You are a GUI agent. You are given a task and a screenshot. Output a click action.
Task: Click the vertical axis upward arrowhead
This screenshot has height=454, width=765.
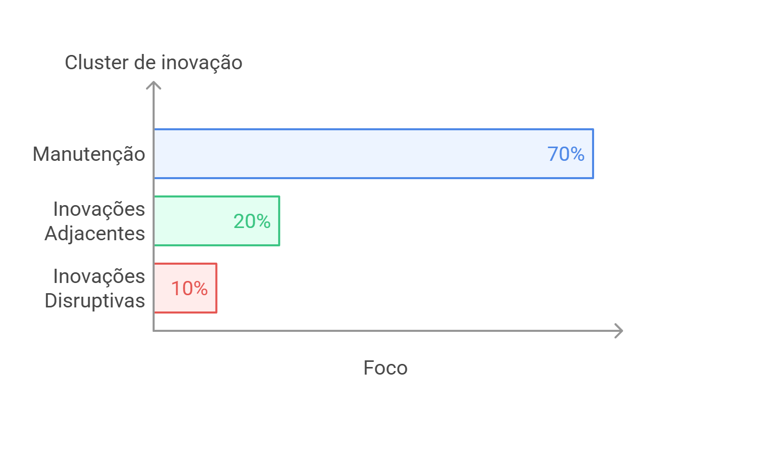[x=154, y=85]
